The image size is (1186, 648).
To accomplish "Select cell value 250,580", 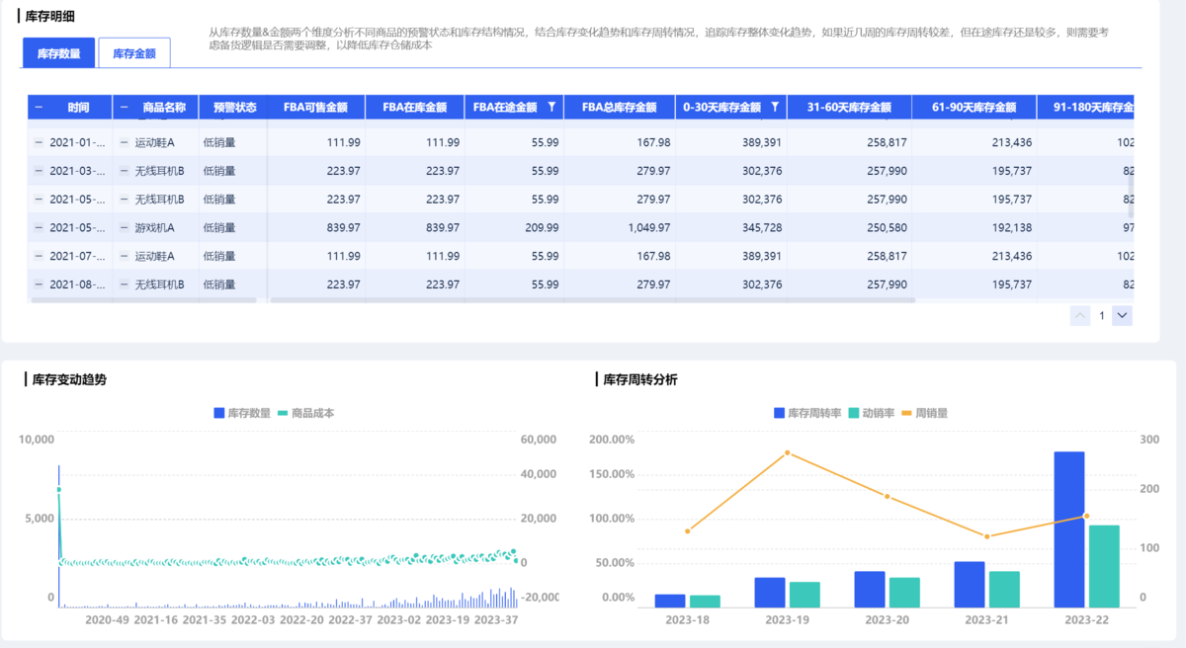I will (886, 227).
